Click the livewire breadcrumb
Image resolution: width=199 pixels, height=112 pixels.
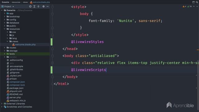click(x=5, y=2)
